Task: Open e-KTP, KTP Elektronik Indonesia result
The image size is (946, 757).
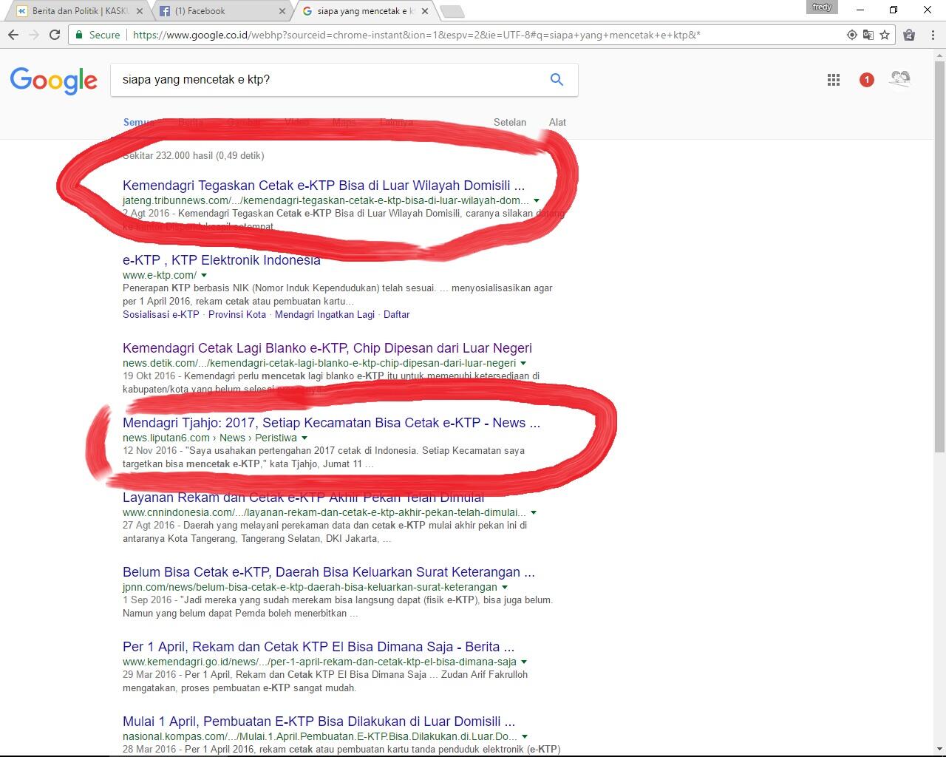Action: coord(222,259)
